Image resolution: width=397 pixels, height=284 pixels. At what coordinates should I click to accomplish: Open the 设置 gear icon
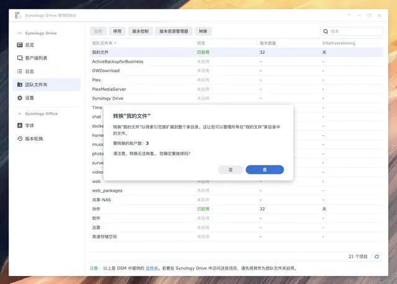coord(20,98)
